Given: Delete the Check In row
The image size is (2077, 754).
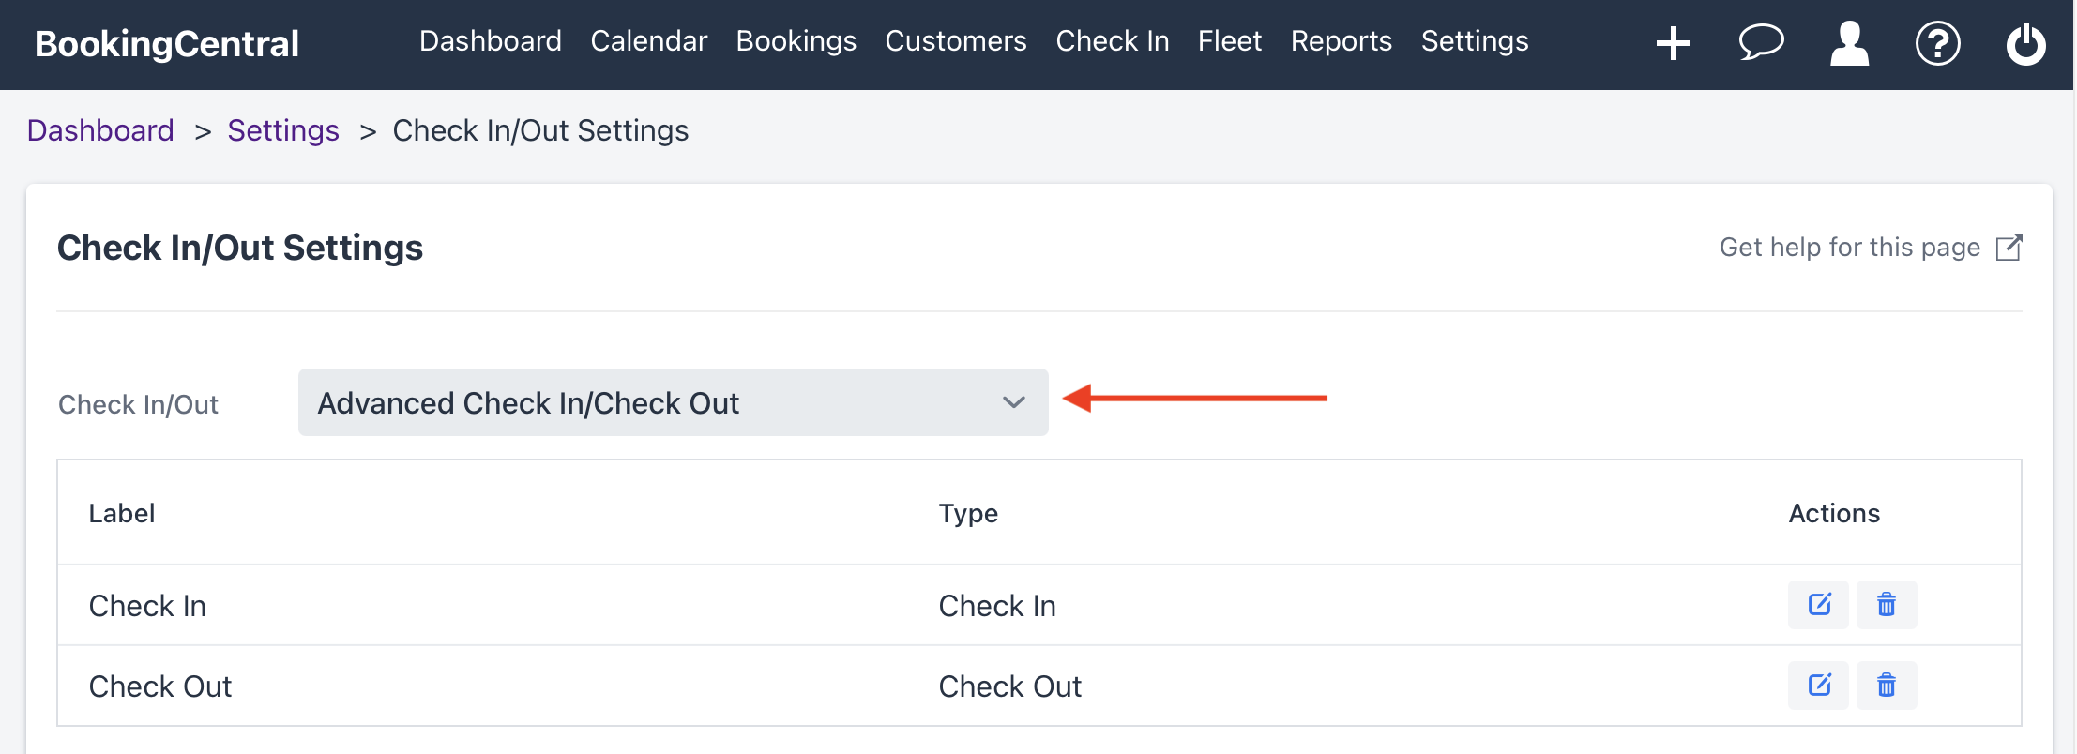Looking at the screenshot, I should point(1887,605).
